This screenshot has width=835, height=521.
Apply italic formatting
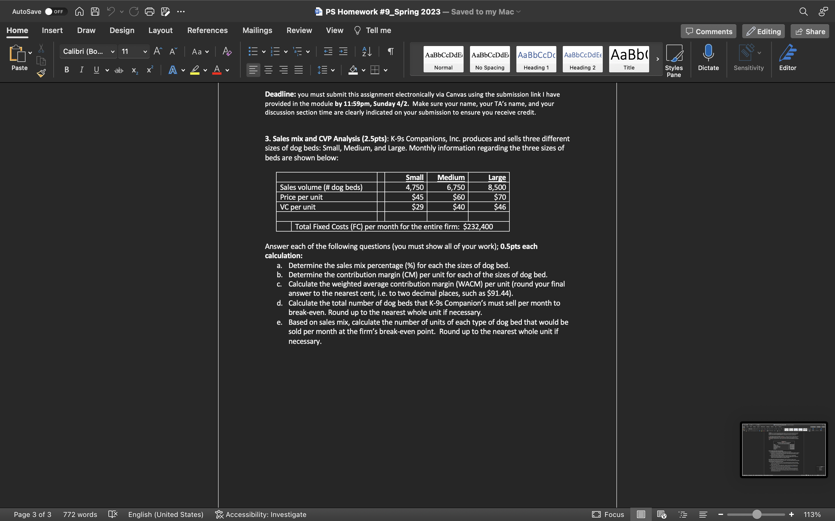[81, 70]
